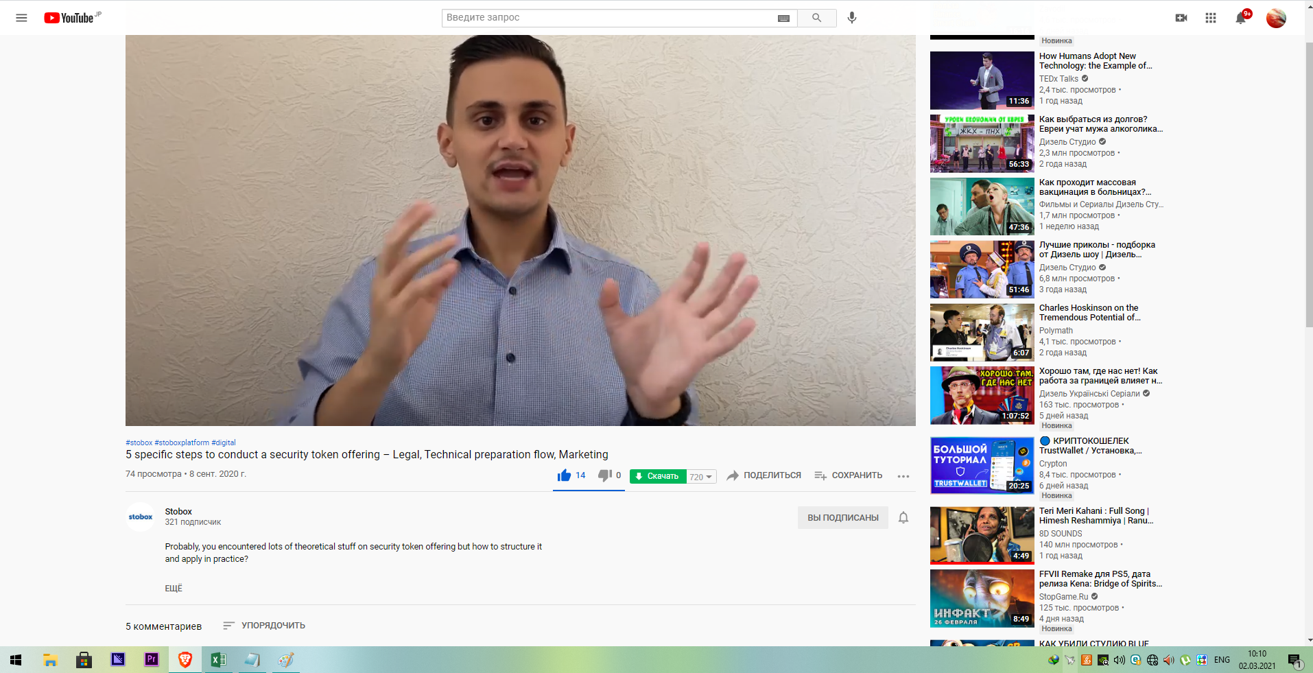The width and height of the screenshot is (1313, 673).
Task: Click the '5 комментариев' comments heading
Action: pos(163,626)
